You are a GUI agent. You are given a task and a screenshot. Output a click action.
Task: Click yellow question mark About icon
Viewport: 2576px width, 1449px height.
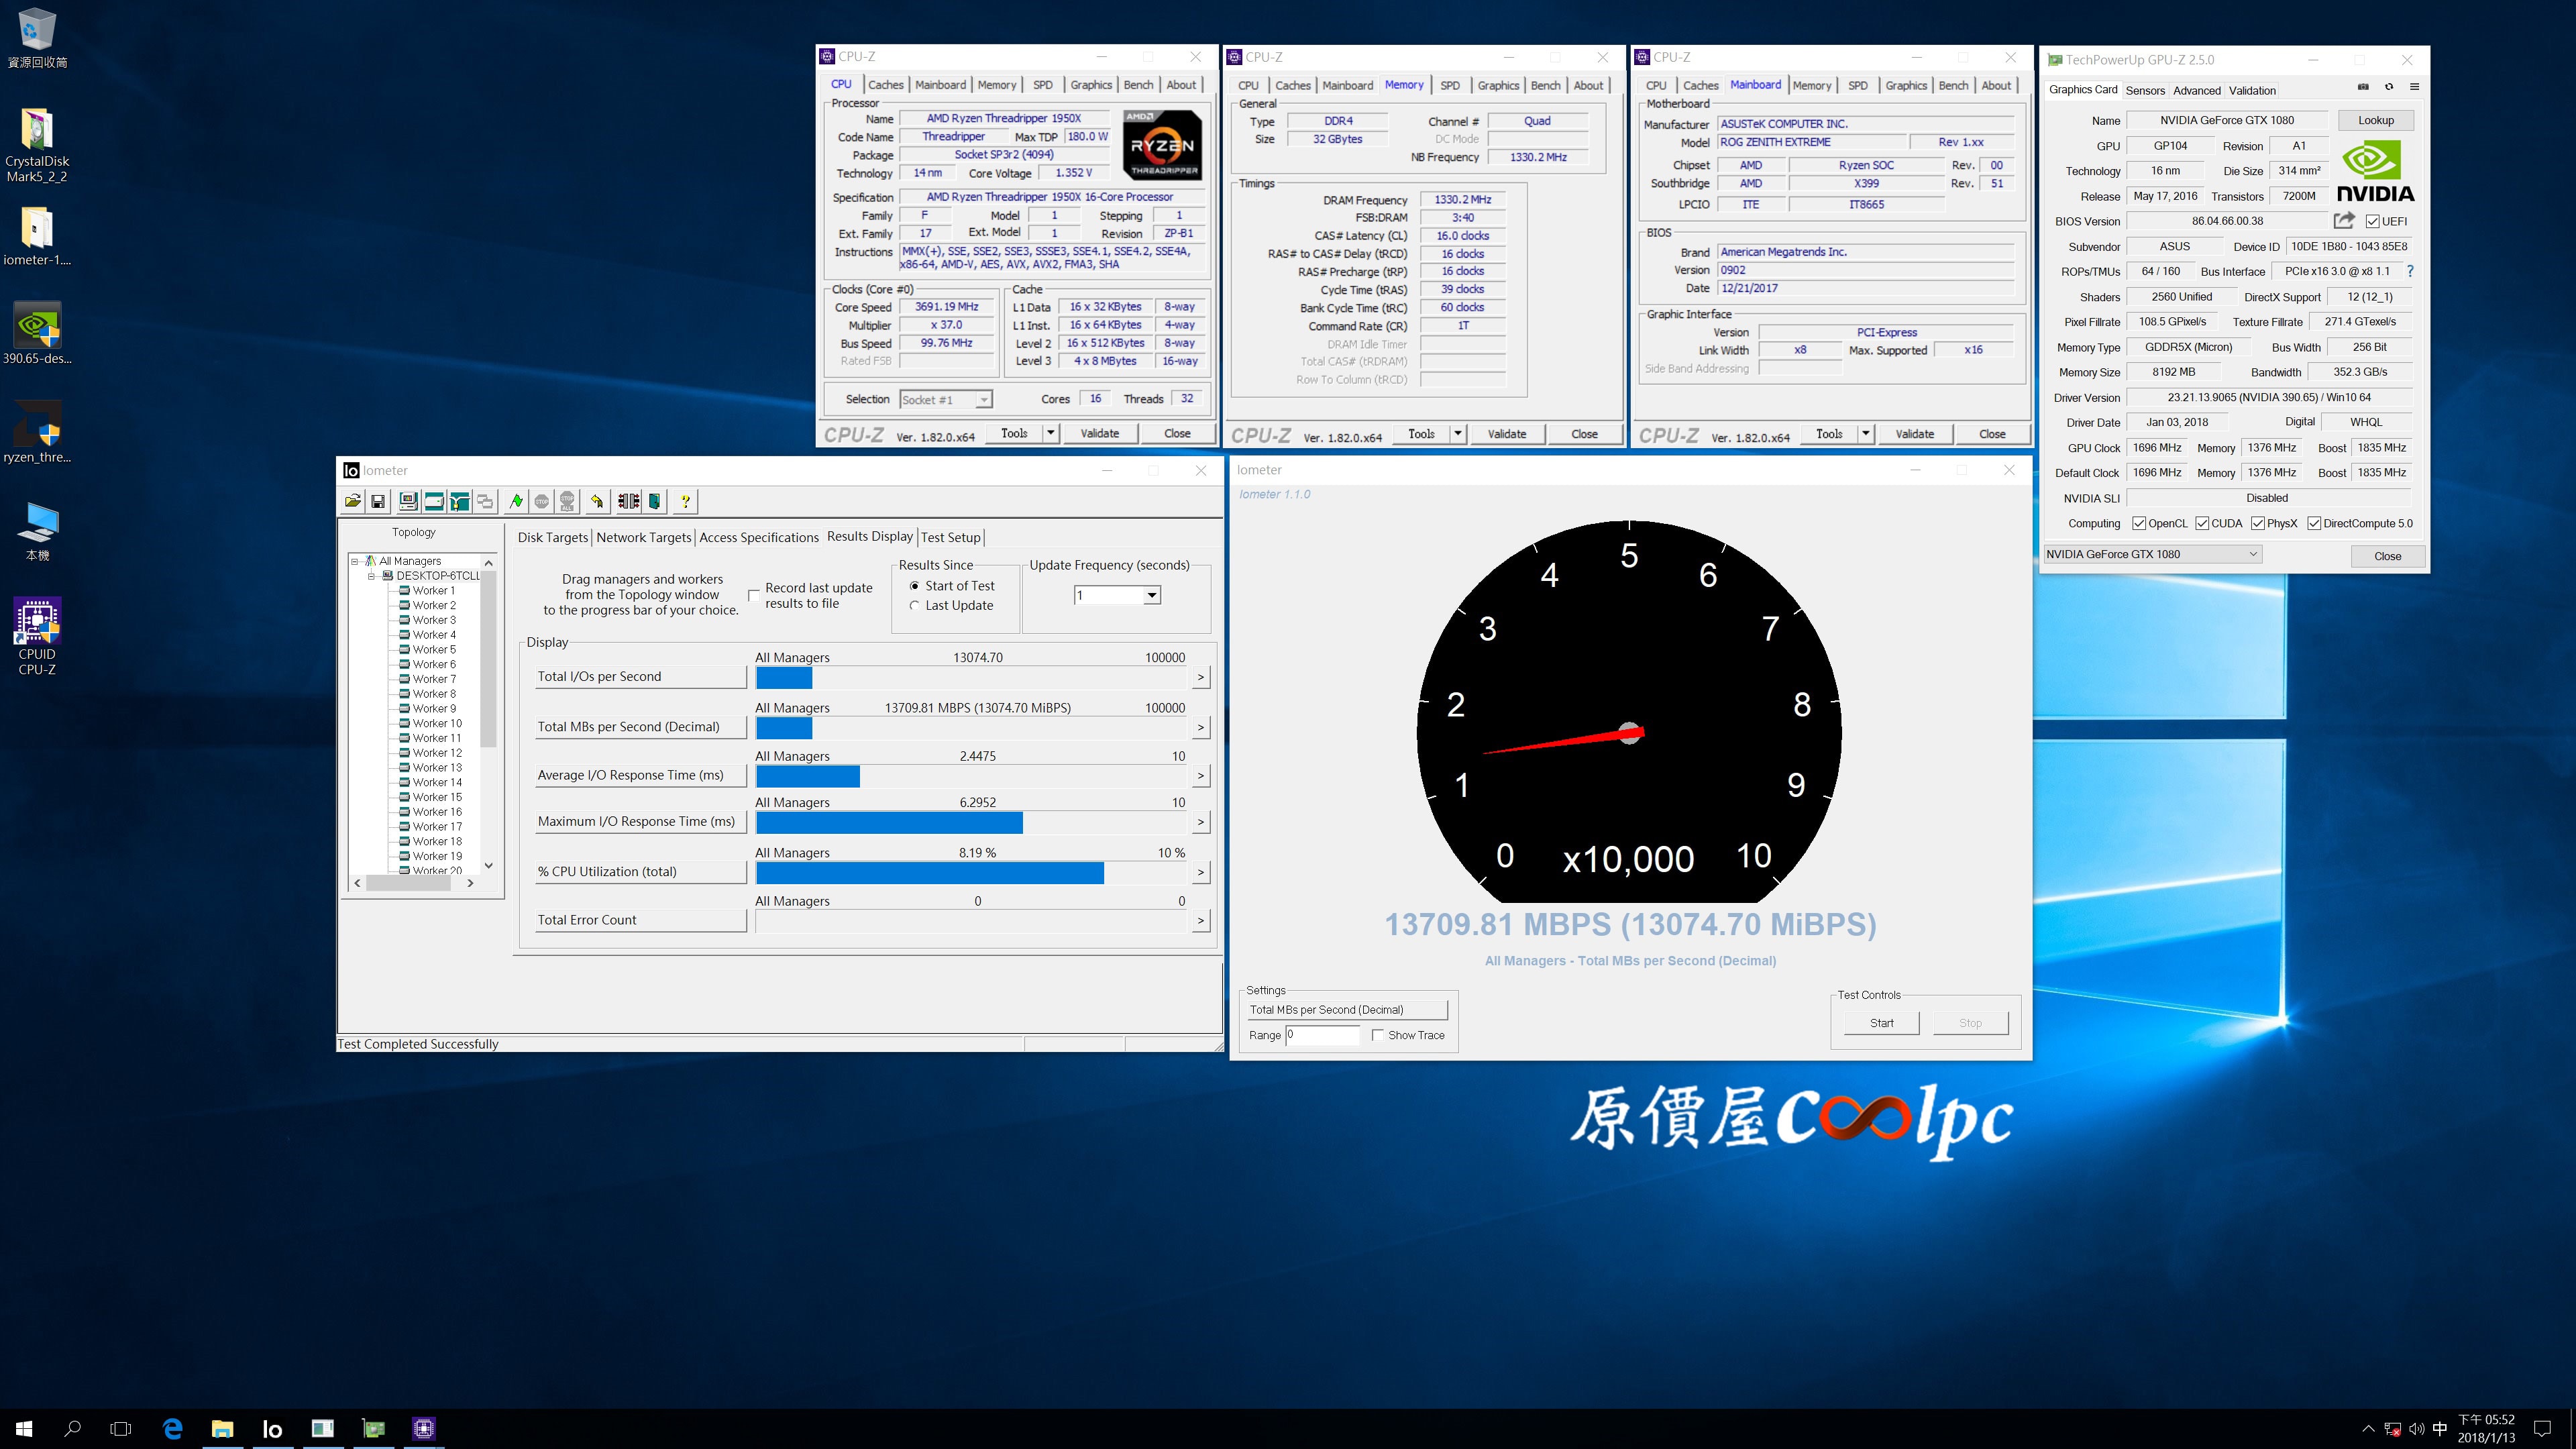click(x=685, y=501)
